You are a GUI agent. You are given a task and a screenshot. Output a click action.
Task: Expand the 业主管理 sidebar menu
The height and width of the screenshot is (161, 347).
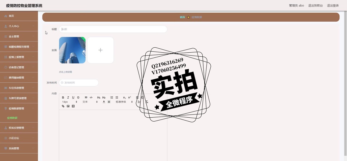(x=19, y=36)
